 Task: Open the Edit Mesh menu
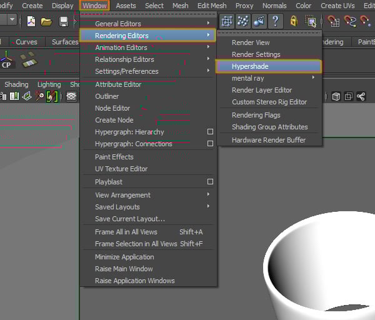pos(212,6)
